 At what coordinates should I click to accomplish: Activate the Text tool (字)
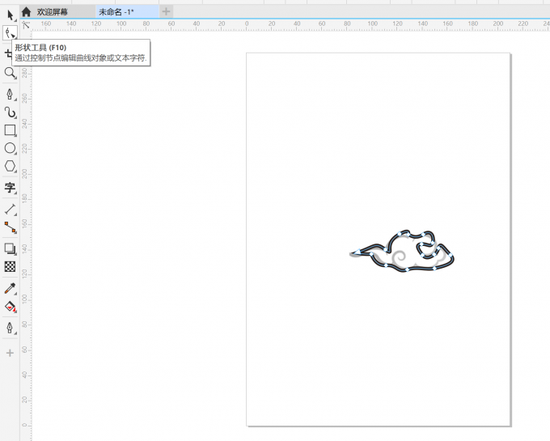[10, 188]
